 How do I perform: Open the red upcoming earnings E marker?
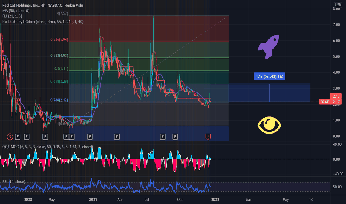208,137
